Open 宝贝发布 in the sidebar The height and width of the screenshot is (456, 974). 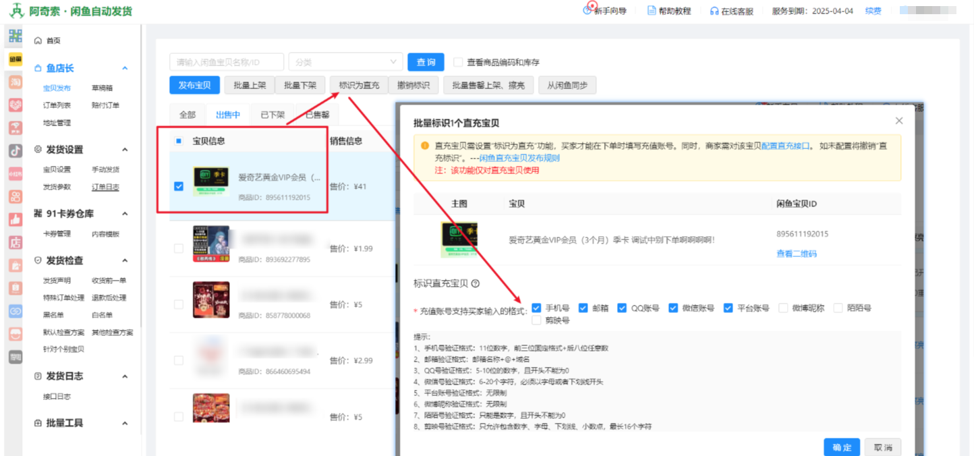[57, 88]
